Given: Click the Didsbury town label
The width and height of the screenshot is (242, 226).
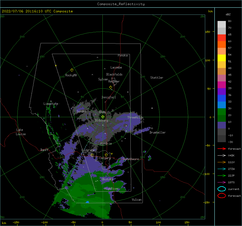Looking at the screenshot, I should point(102,120).
